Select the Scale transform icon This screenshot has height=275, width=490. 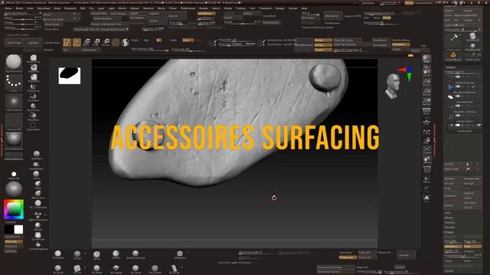click(x=96, y=43)
